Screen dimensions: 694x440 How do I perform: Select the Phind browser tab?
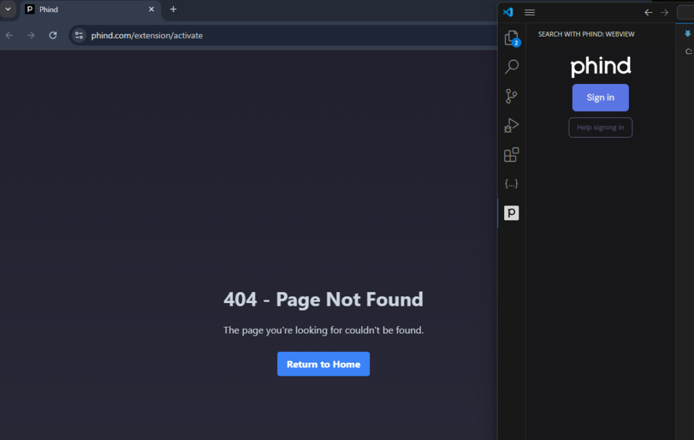tap(90, 9)
